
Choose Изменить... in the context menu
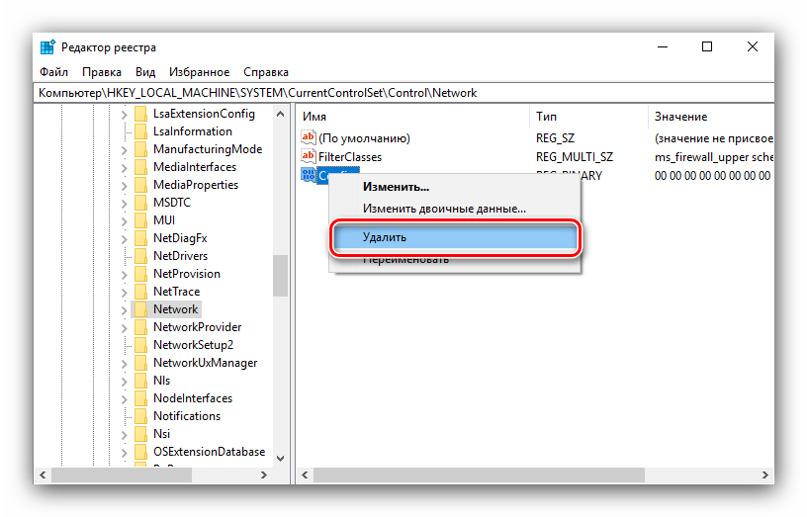point(396,186)
